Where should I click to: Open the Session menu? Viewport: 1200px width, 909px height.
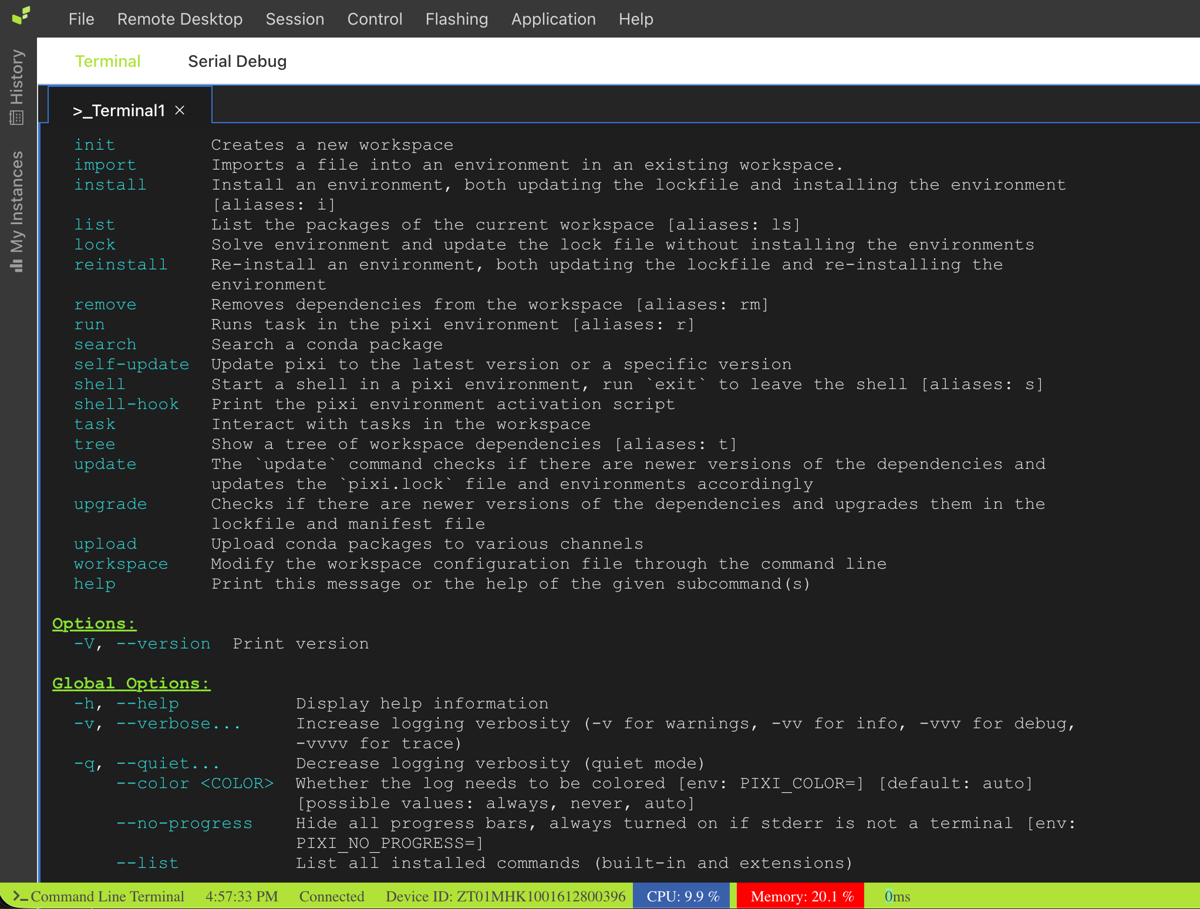295,19
